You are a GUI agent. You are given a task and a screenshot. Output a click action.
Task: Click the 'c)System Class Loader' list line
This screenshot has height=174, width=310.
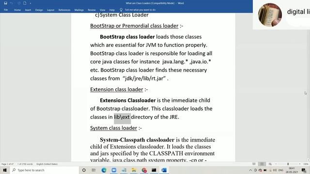(x=122, y=15)
